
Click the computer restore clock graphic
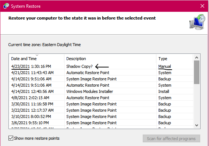point(197,22)
